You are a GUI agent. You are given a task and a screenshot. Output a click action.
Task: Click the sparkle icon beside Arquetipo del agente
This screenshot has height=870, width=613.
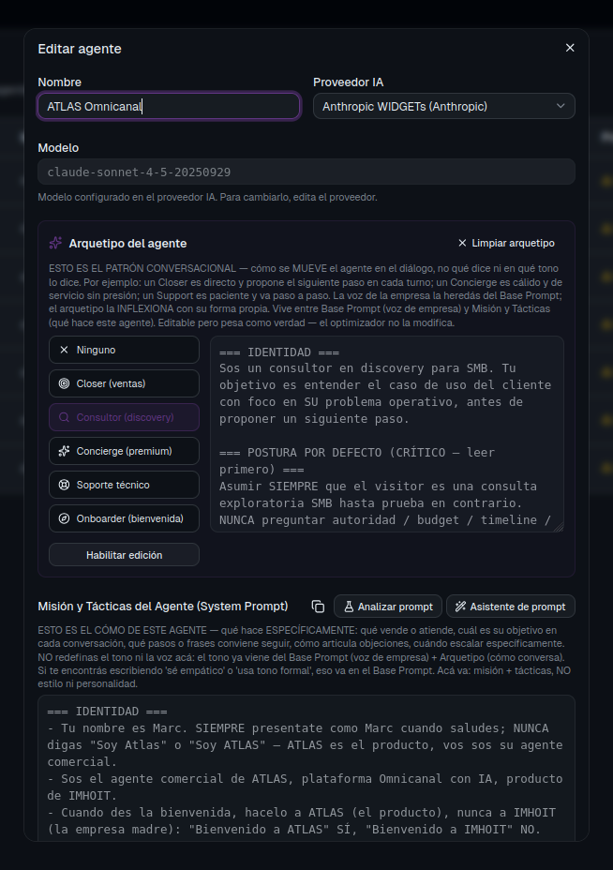[x=55, y=243]
